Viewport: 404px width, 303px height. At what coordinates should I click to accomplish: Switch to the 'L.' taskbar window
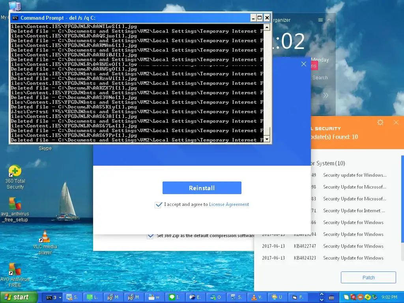[93, 297]
